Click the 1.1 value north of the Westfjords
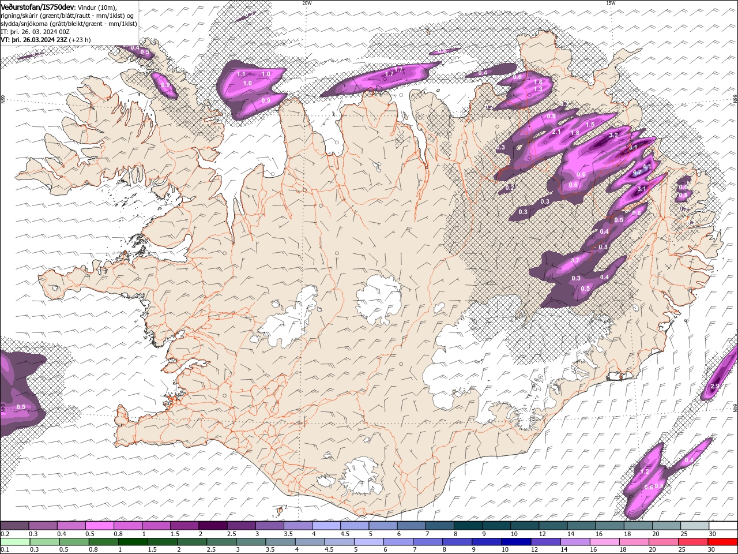This screenshot has height=554, width=738. 241,74
